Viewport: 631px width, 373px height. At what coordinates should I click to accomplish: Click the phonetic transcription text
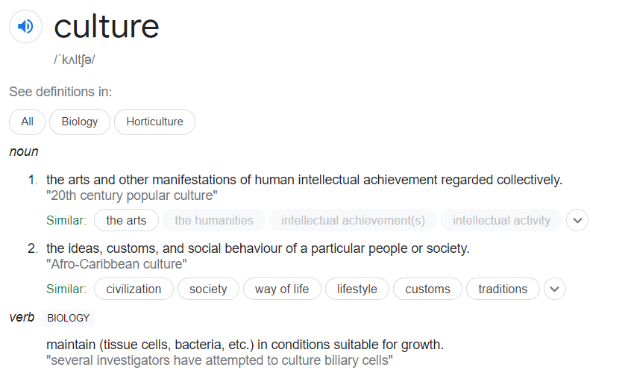74,60
